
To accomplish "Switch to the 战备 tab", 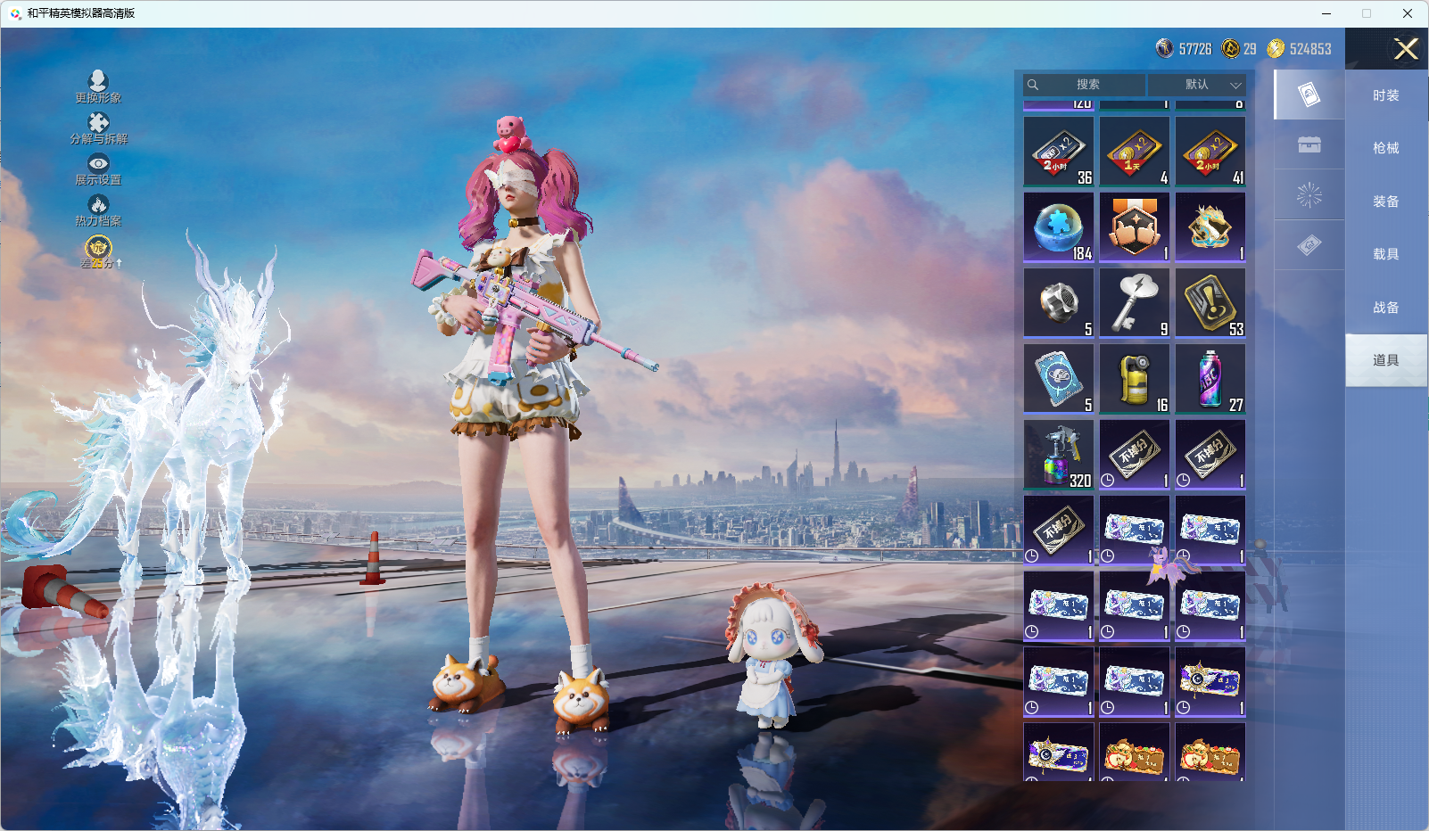I will pos(1386,308).
